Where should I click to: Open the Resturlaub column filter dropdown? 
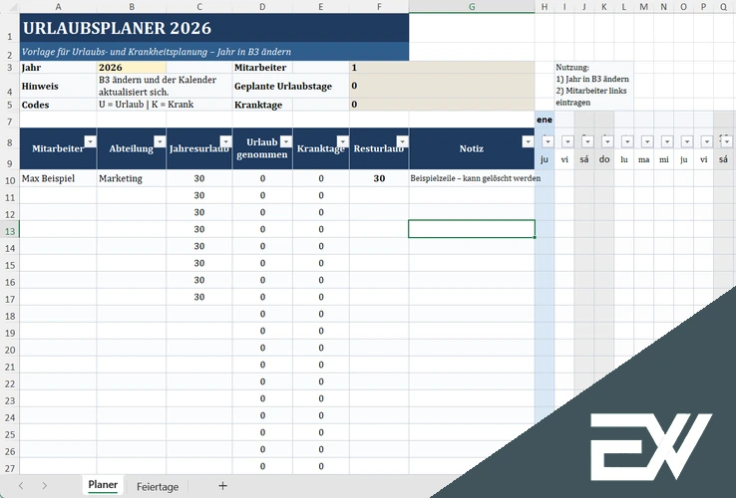(401, 141)
